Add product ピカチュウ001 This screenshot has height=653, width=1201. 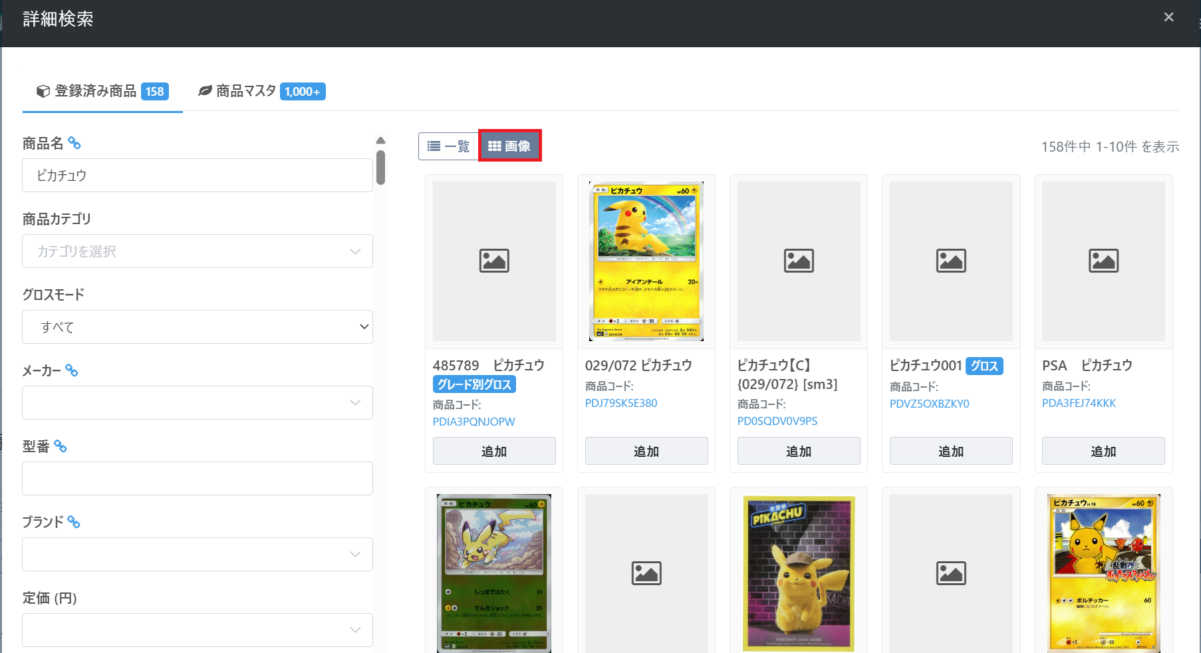951,451
